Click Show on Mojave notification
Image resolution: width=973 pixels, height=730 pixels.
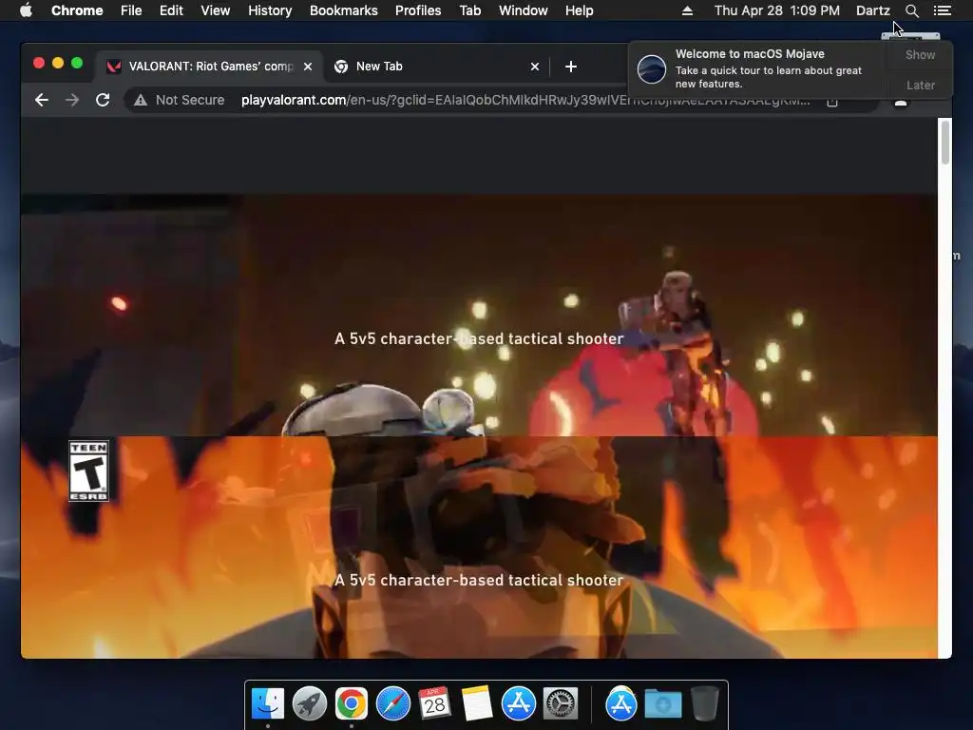(920, 54)
